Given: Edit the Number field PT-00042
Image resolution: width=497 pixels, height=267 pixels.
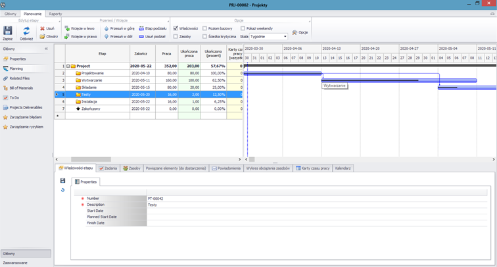Looking at the screenshot, I should [x=317, y=199].
